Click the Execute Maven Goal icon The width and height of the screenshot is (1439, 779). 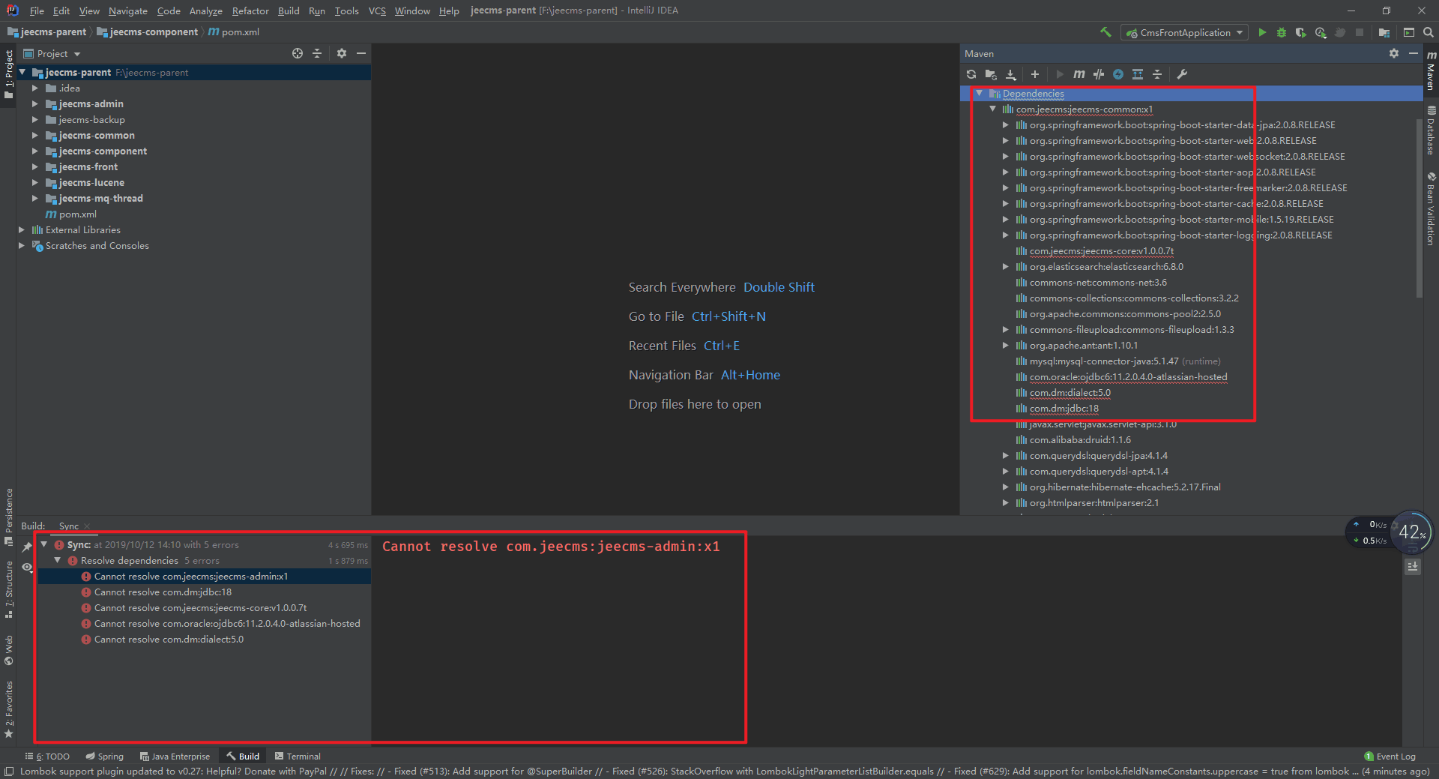coord(1079,74)
